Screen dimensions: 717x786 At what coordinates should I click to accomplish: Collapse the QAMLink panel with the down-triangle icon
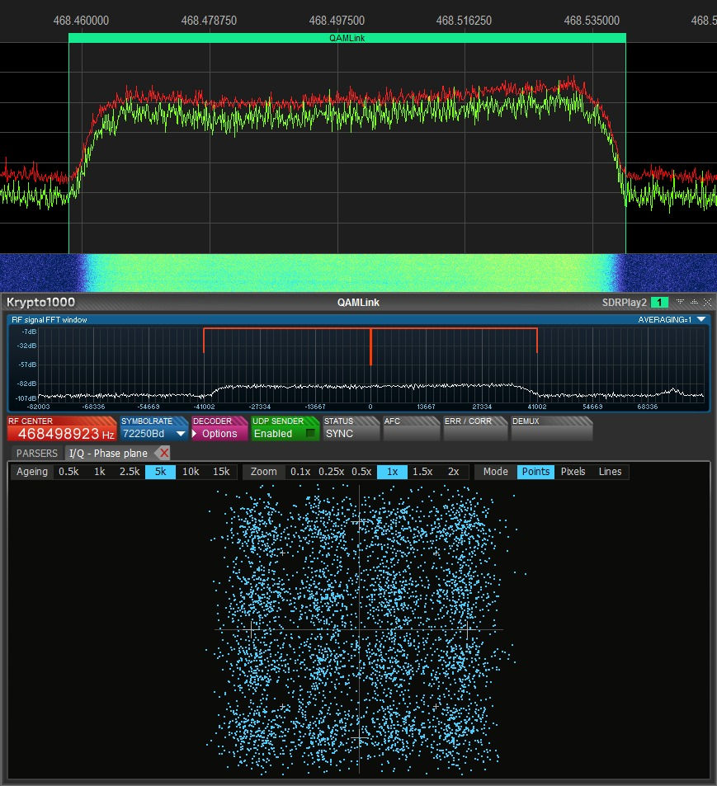[681, 302]
